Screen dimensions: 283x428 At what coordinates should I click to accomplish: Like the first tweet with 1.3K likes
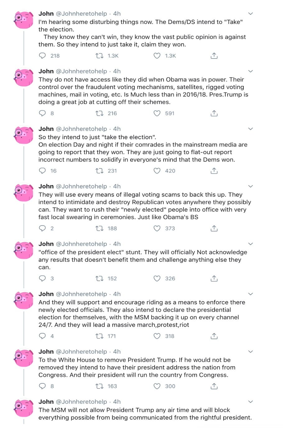(157, 56)
